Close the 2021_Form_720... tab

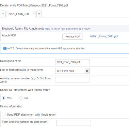(x=34, y=13)
